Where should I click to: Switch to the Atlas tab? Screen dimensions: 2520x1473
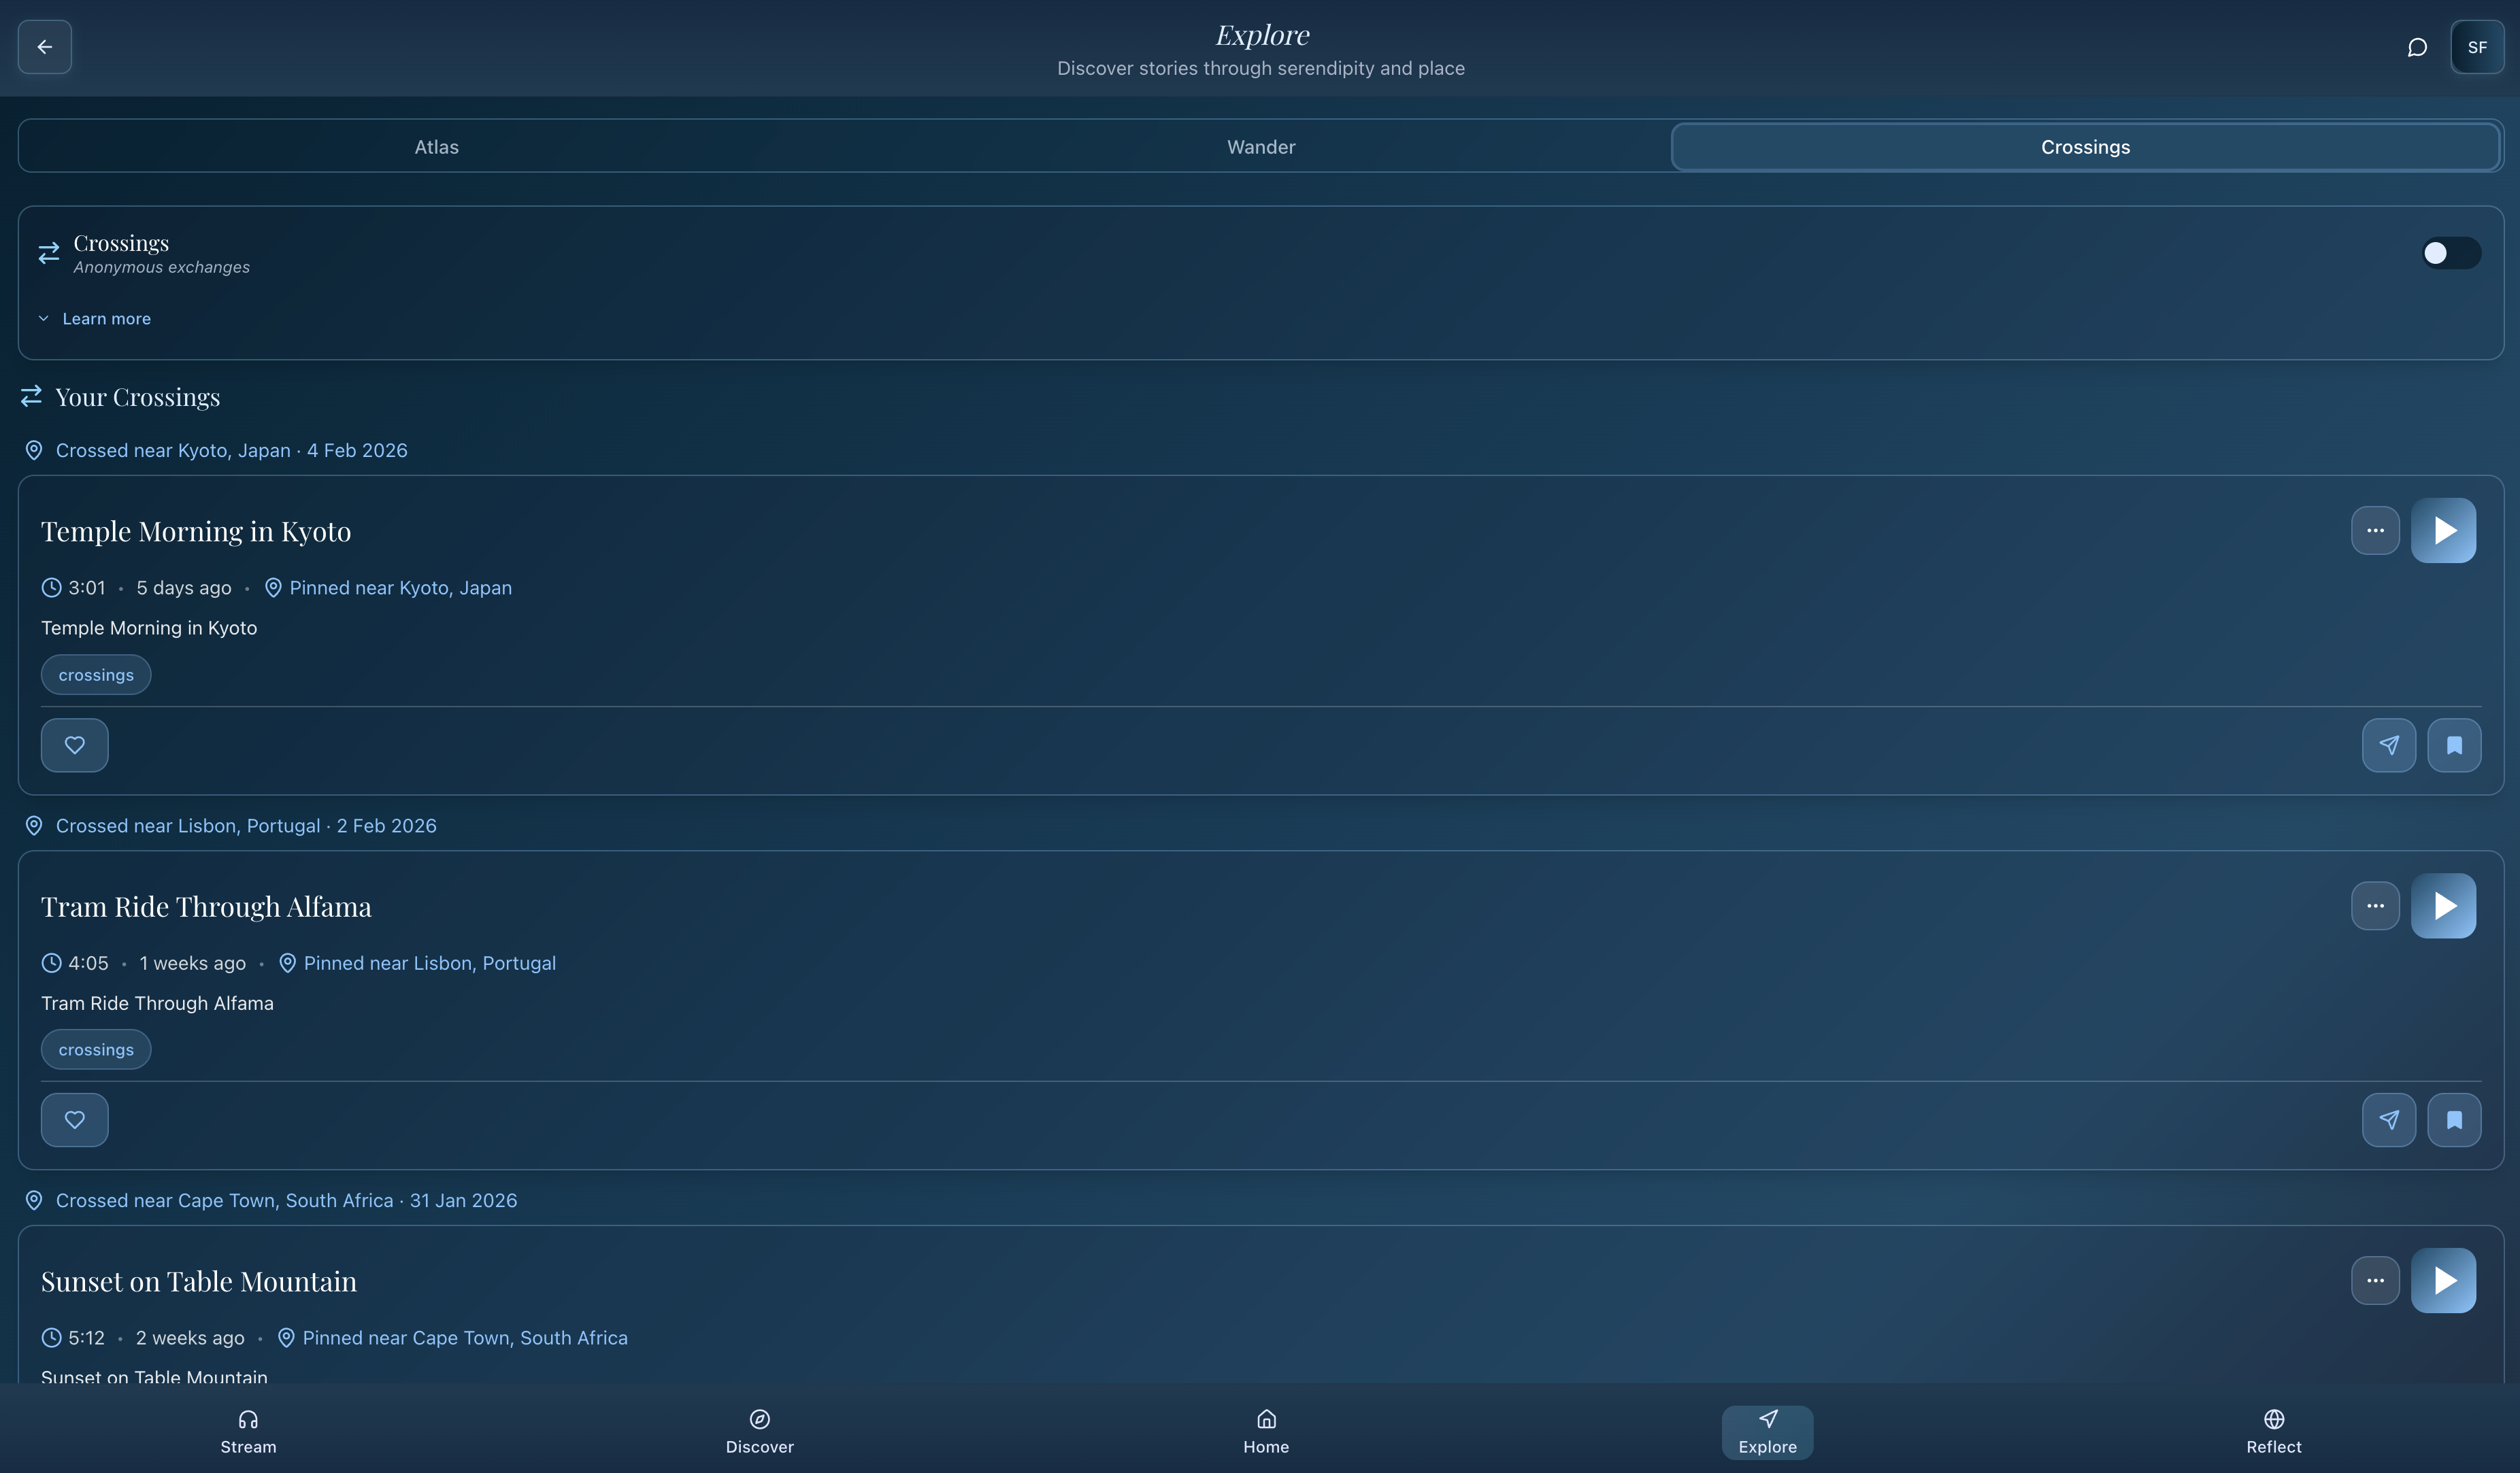(x=436, y=147)
